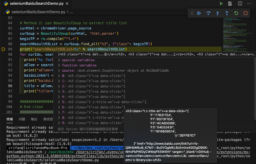Expand list item 3 in hover
256x164 pixels.
(59, 91)
